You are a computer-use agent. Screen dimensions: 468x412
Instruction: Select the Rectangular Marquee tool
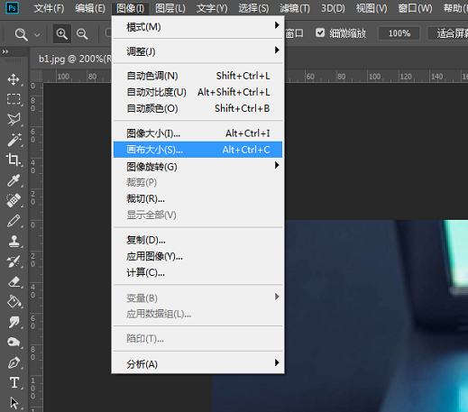[x=14, y=99]
